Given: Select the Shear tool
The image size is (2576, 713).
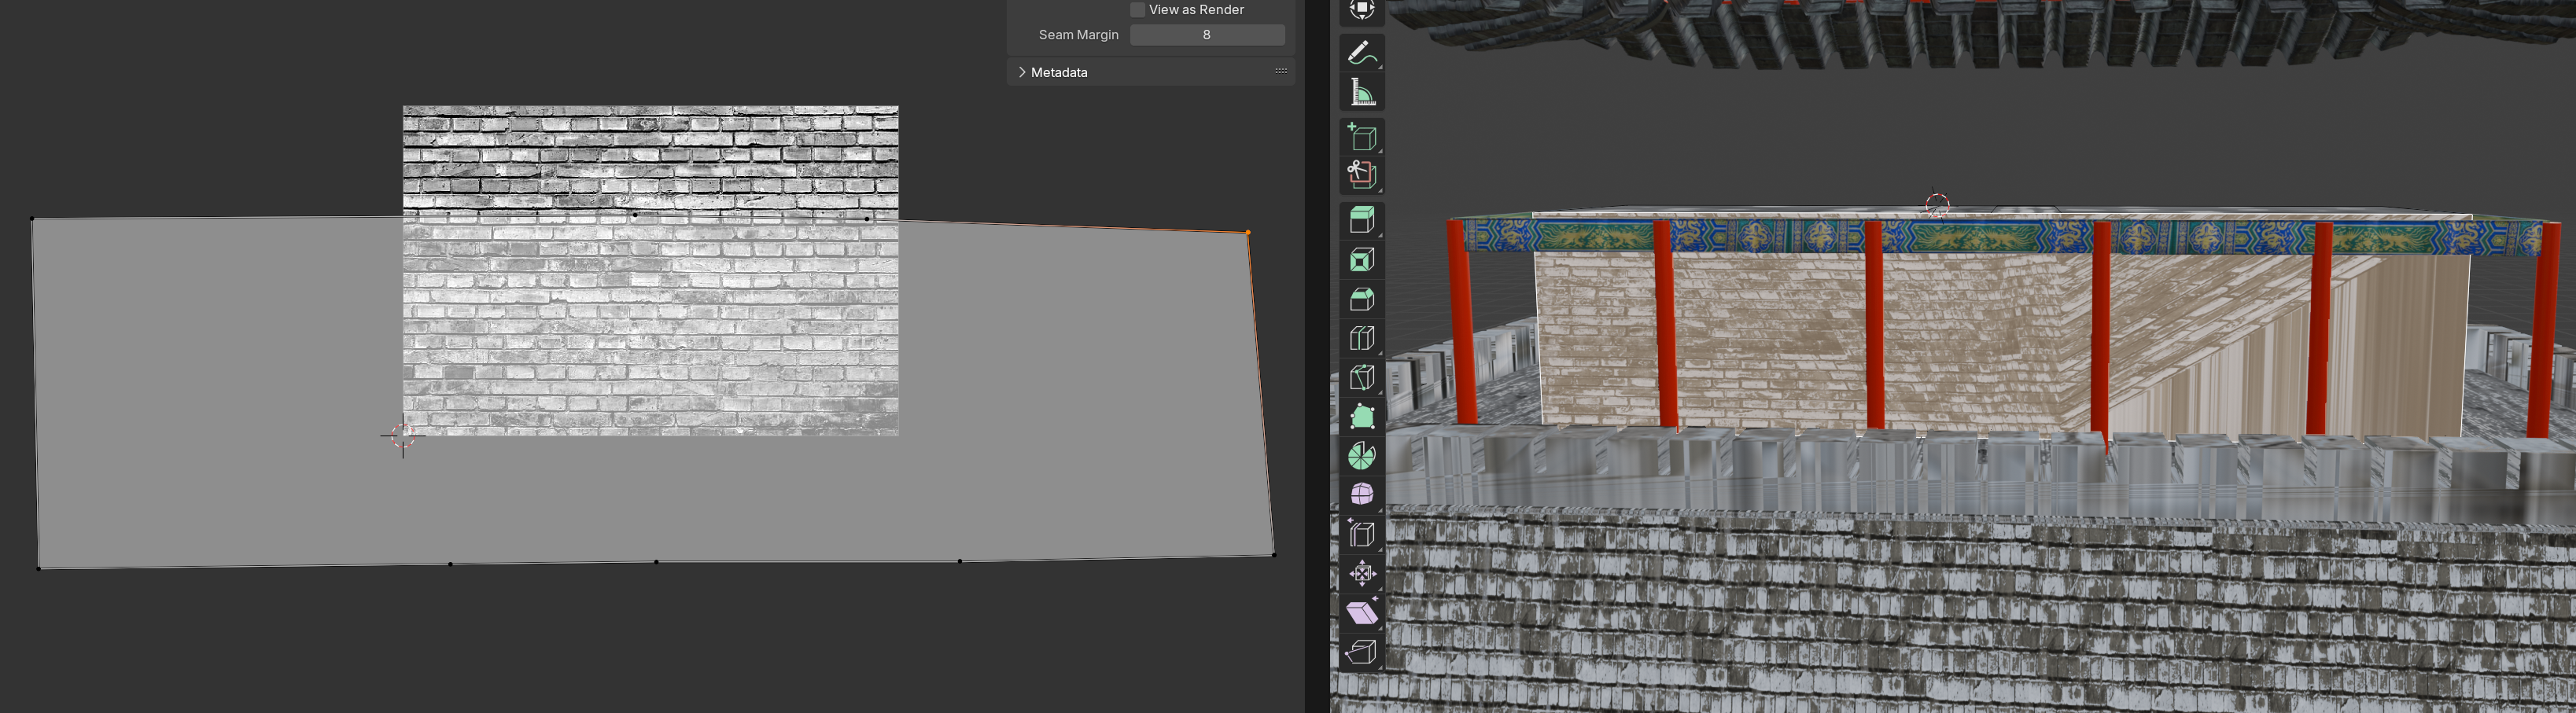Looking at the screenshot, I should [x=1362, y=613].
